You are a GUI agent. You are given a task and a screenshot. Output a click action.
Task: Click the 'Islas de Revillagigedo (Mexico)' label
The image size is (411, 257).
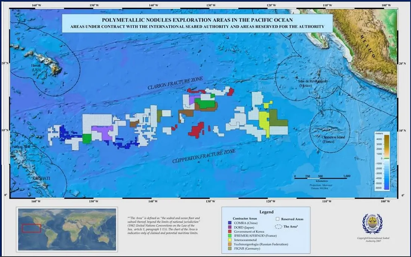pyautogui.click(x=312, y=83)
